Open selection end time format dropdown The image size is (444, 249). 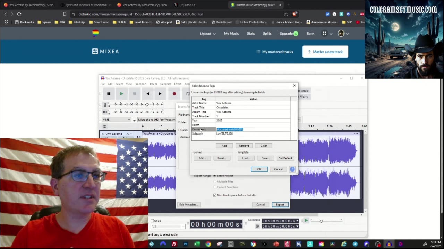coord(297,226)
